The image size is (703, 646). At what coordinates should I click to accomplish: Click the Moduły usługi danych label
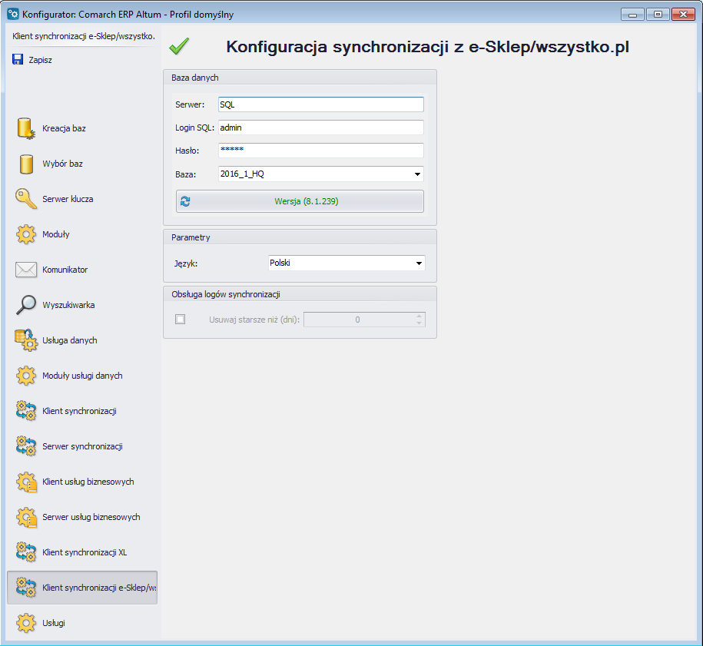[82, 376]
